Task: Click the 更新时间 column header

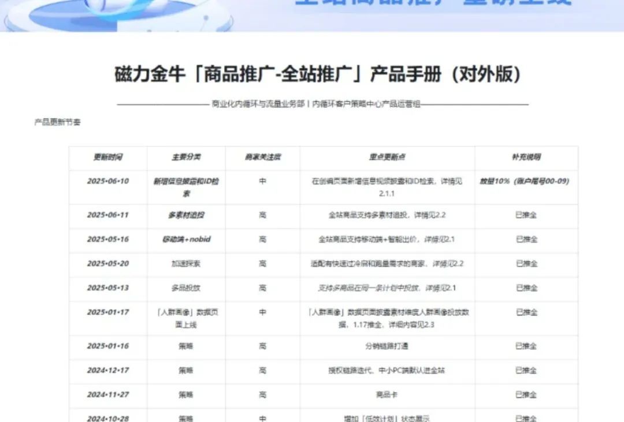Action: pos(108,157)
